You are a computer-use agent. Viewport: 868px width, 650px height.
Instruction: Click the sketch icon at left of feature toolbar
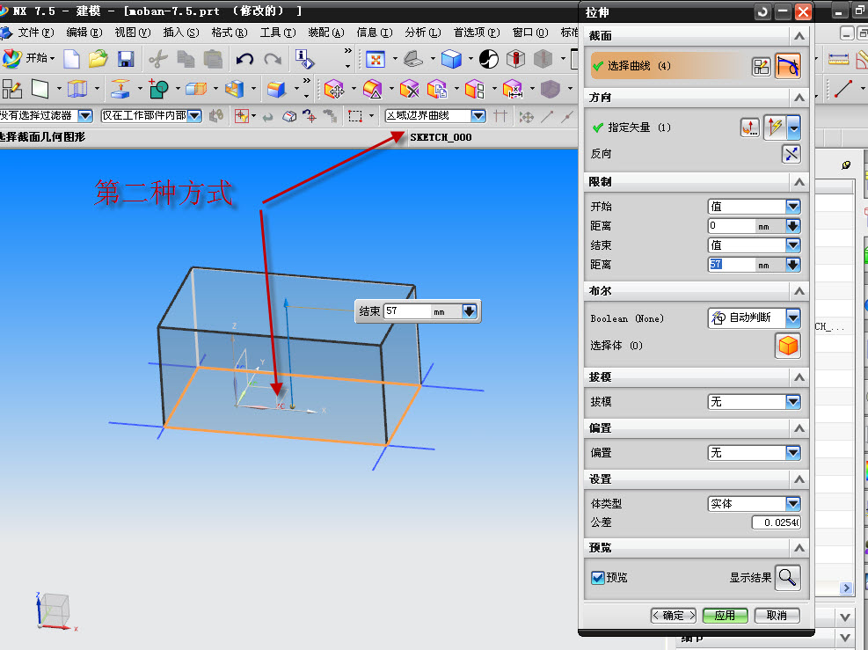click(12, 89)
